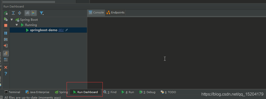Rerun the application with the green rerun icon
Screen dimensions: 266x99
pyautogui.click(x=6, y=13)
